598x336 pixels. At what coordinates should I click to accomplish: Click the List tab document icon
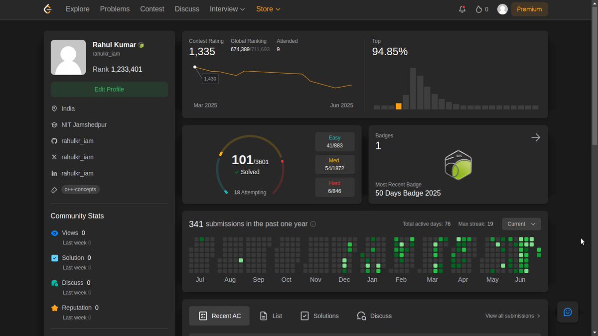coord(264,316)
